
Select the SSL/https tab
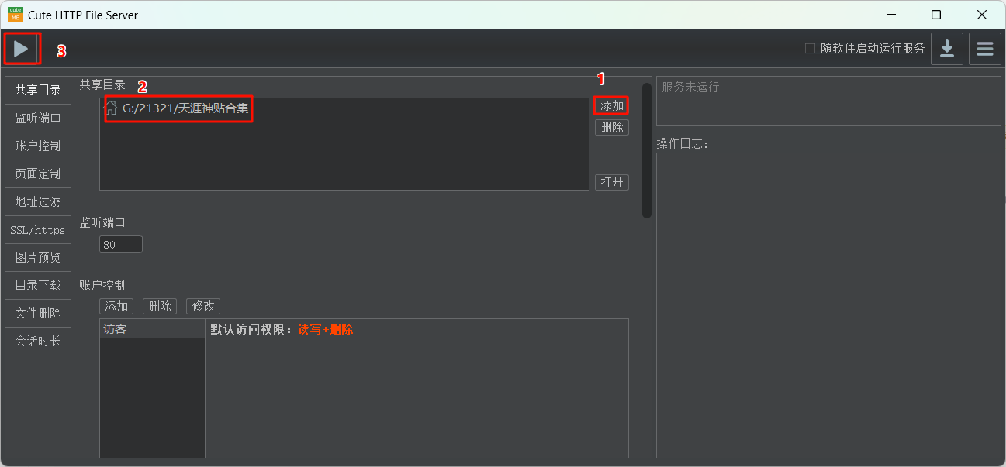pos(38,230)
